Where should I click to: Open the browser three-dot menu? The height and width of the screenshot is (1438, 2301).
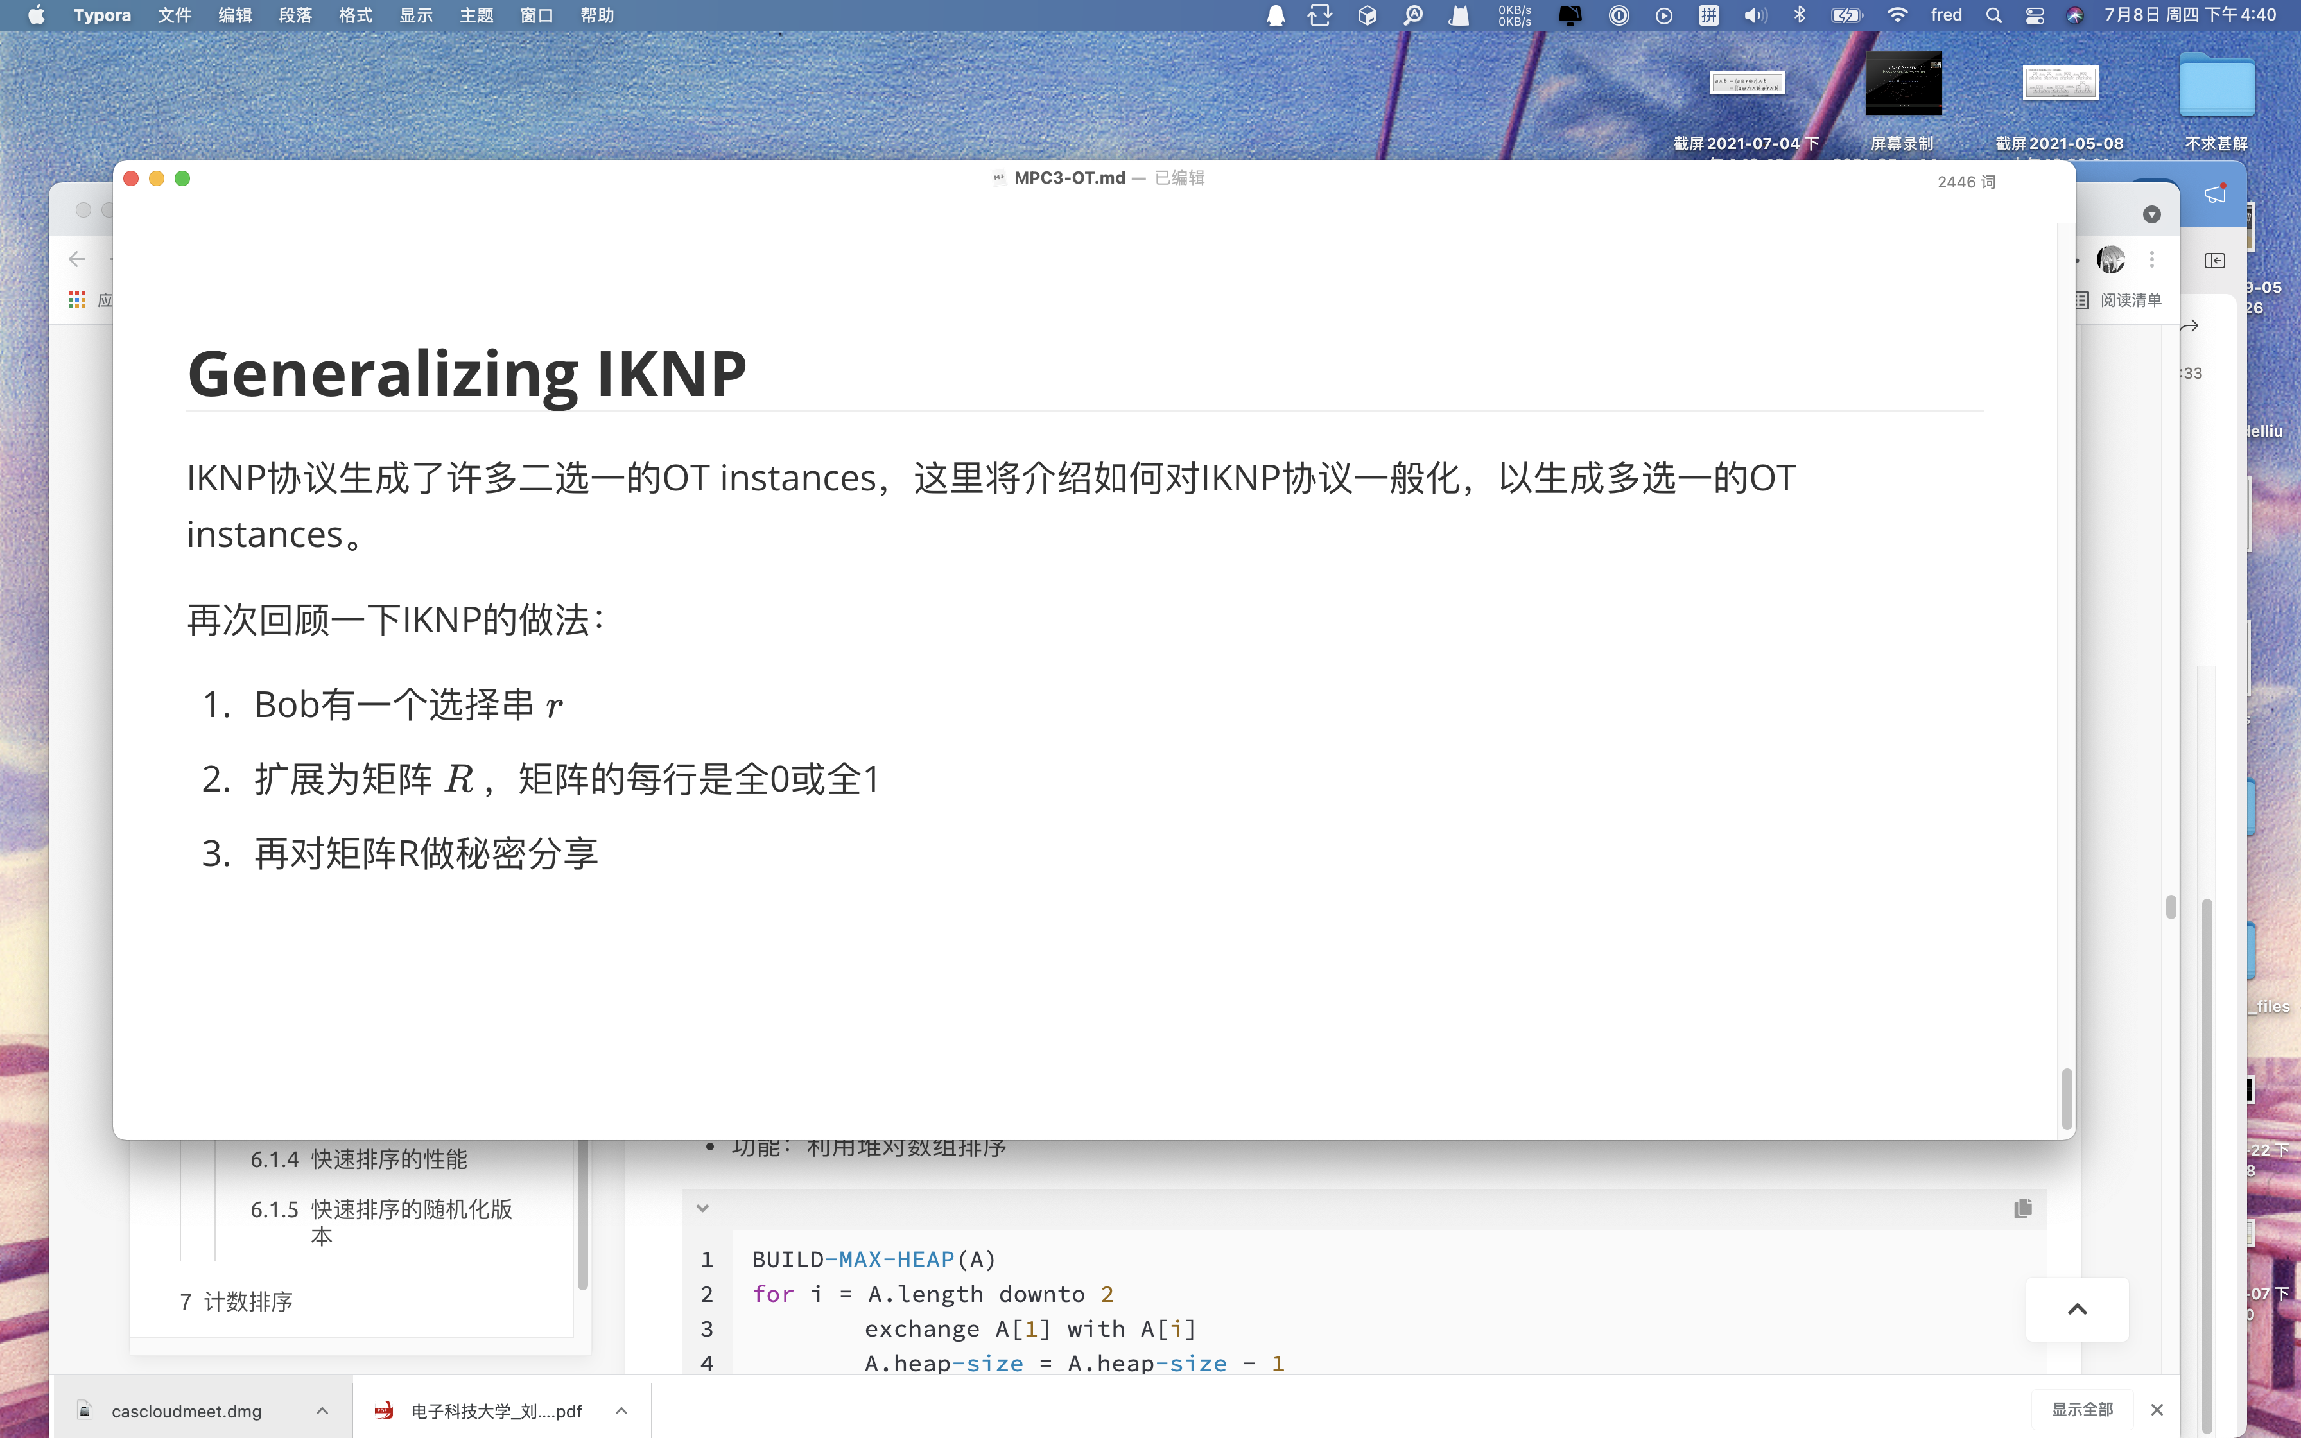[2151, 259]
